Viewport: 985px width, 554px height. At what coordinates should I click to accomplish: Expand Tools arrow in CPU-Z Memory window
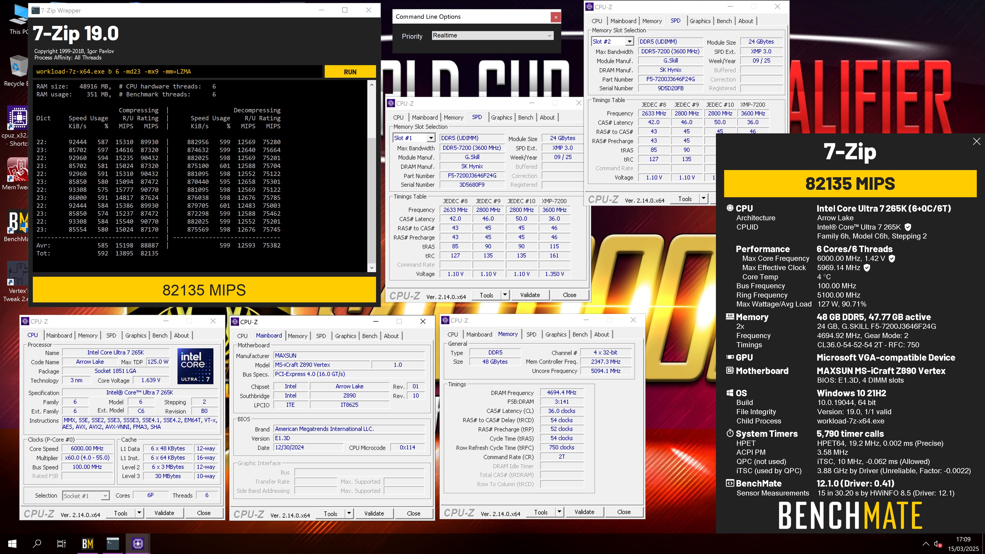click(x=559, y=512)
